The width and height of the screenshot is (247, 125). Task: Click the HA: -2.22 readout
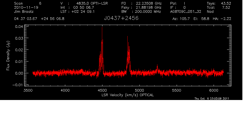pyautogui.click(x=222, y=19)
